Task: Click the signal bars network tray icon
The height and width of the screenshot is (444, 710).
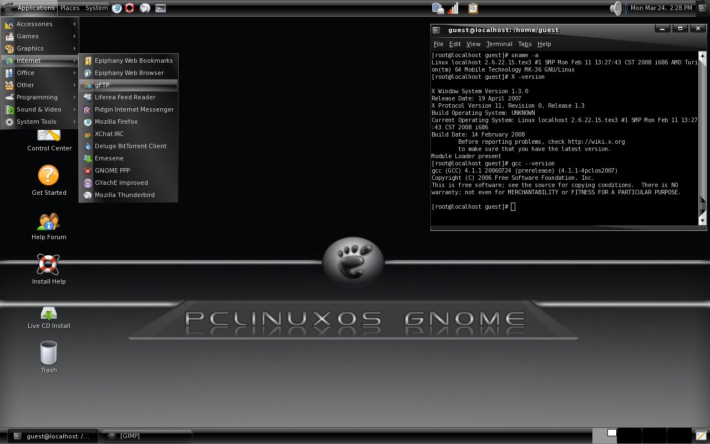Action: point(453,8)
